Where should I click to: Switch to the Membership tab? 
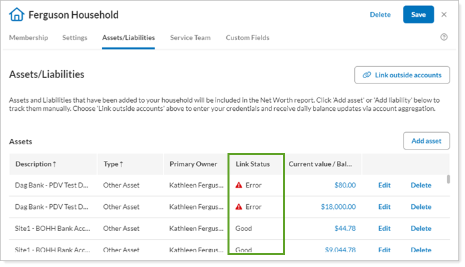28,37
